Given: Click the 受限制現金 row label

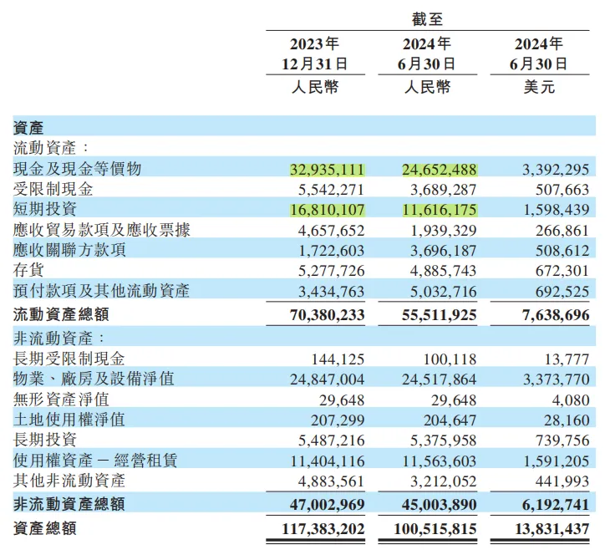Looking at the screenshot, I should pyautogui.click(x=53, y=189).
